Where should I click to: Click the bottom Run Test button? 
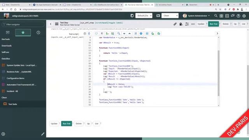pos(67,124)
